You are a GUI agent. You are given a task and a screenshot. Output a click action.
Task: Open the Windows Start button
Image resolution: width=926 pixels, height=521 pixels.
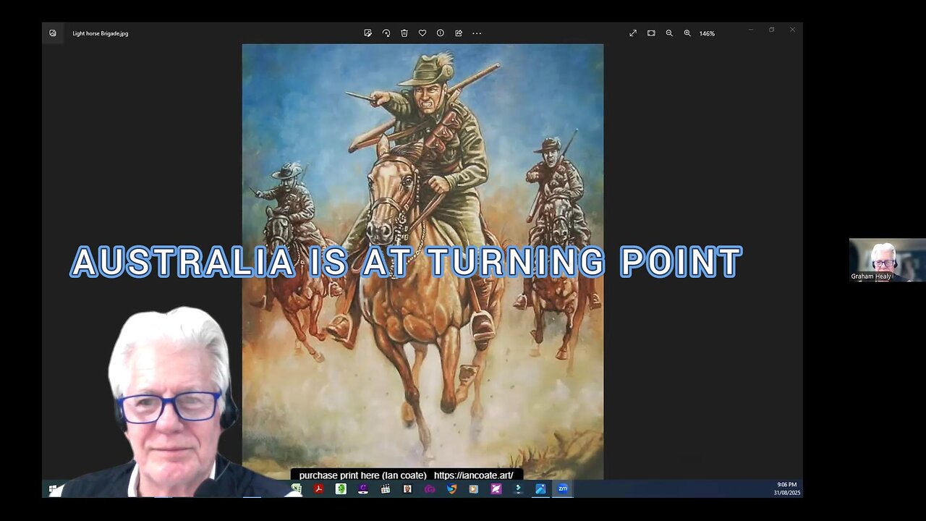52,489
